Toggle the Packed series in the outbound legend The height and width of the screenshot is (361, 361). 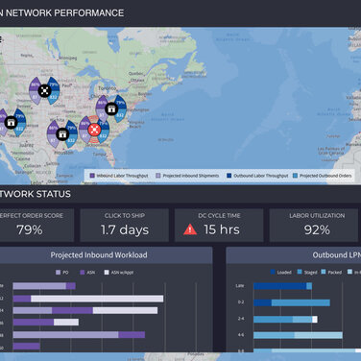tap(331, 272)
